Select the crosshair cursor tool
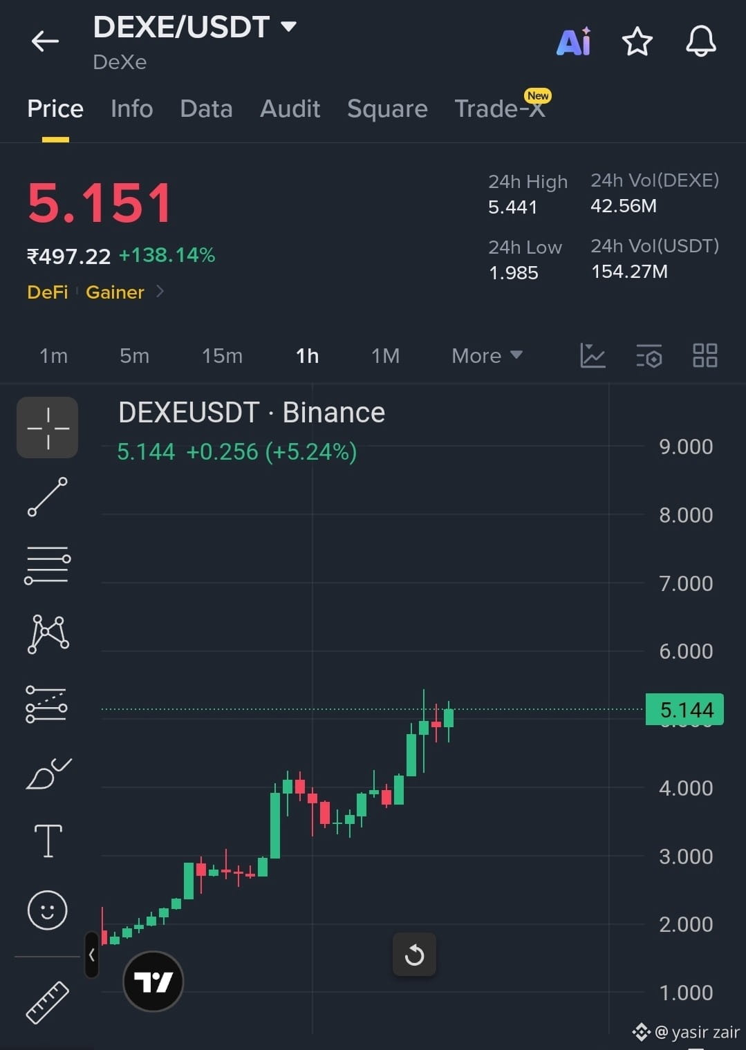Viewport: 746px width, 1050px height. (x=48, y=428)
